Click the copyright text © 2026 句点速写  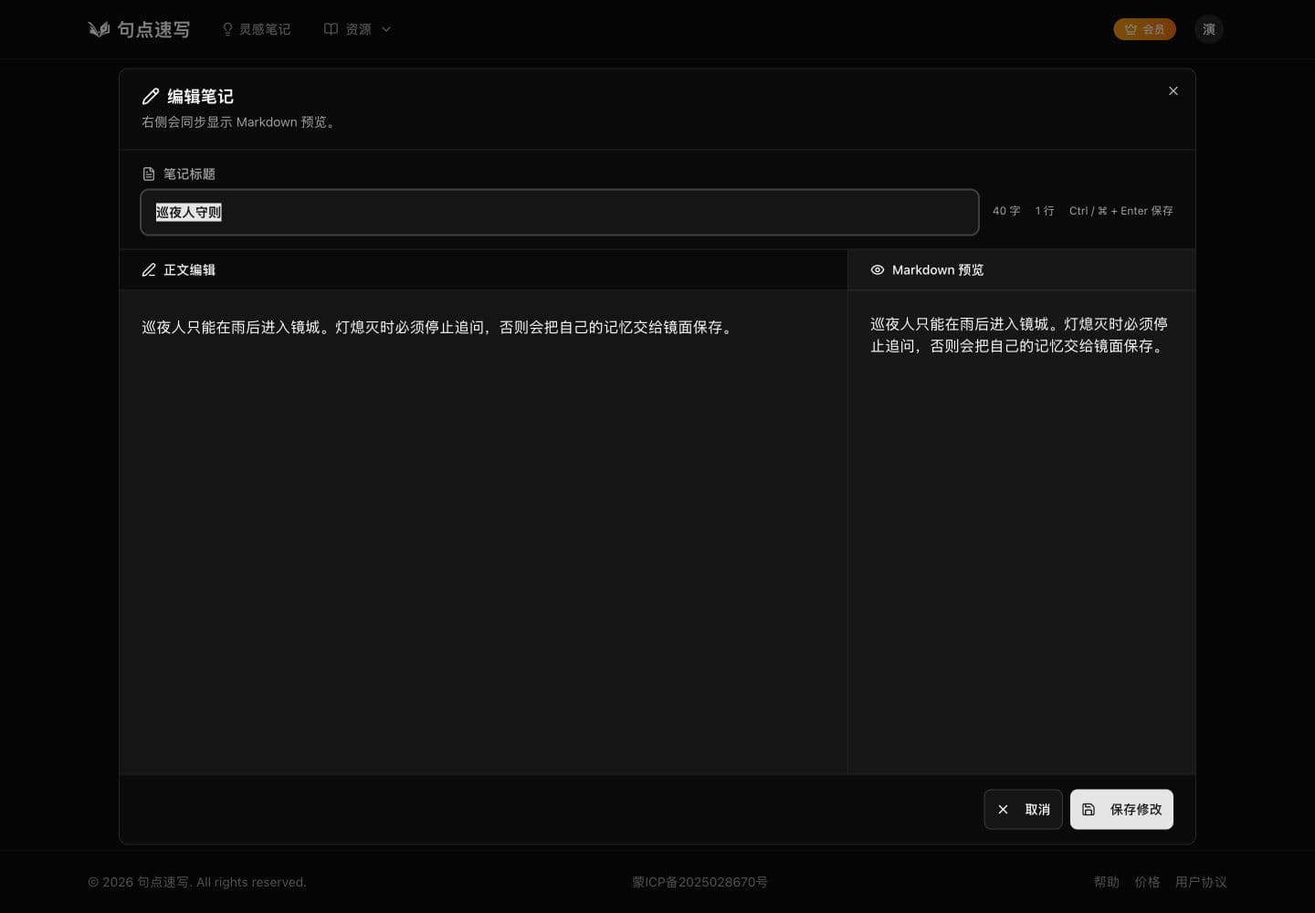click(197, 882)
